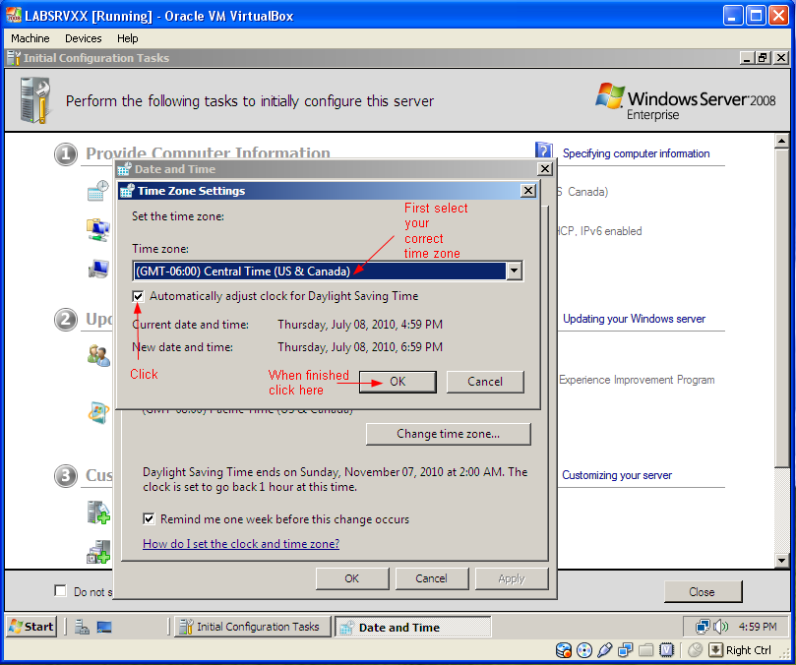Click the Add features icon

[x=98, y=552]
